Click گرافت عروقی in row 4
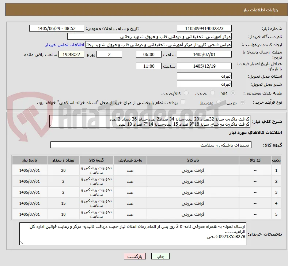This screenshot has height=266, width=288. pyautogui.click(x=193, y=203)
